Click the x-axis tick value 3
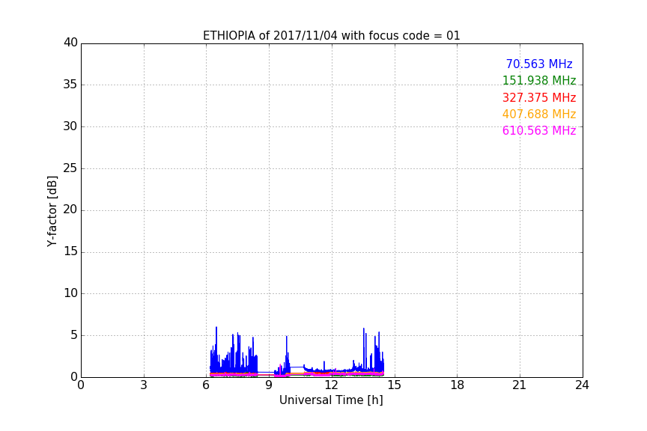Screen dimensions: 647x431 click(x=144, y=385)
